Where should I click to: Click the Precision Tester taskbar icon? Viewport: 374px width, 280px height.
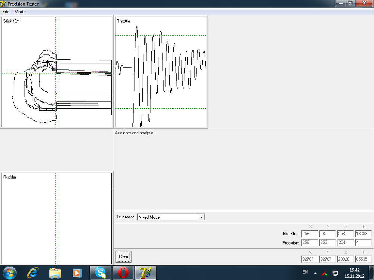point(145,273)
